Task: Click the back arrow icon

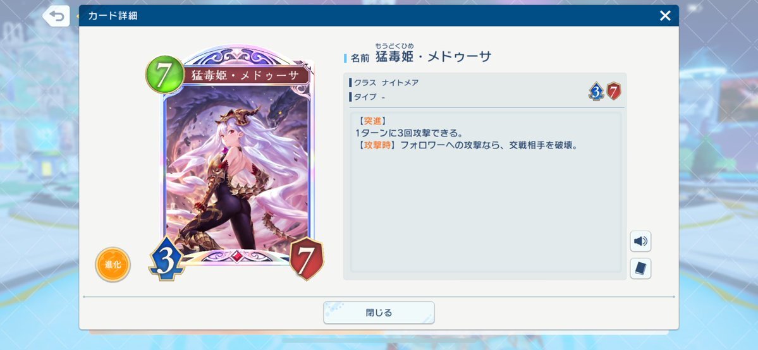Action: coord(56,16)
